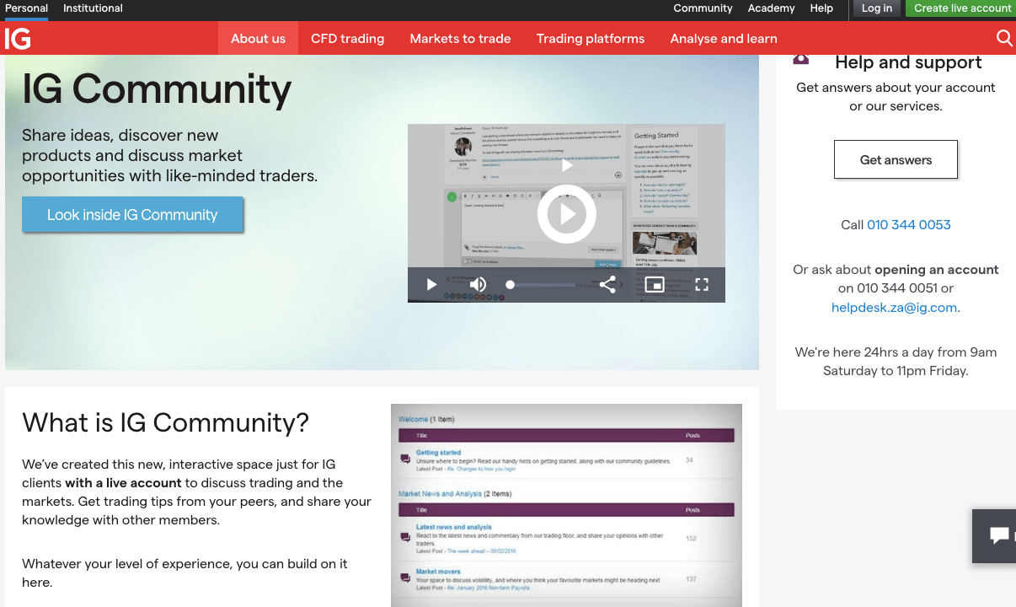Viewport: 1016px width, 607px height.
Task: Share the video using the share icon
Action: tap(607, 285)
